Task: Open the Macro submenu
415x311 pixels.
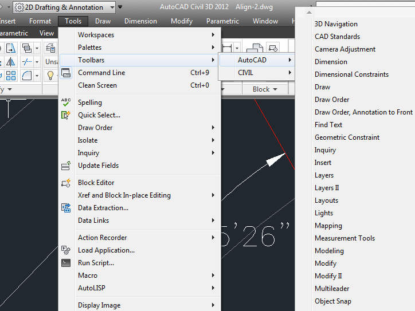Action: tap(140, 275)
